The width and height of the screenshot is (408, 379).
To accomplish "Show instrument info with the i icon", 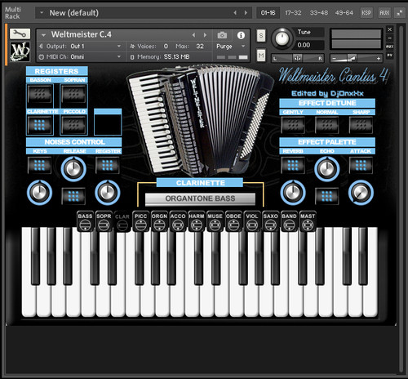I will tap(241, 35).
